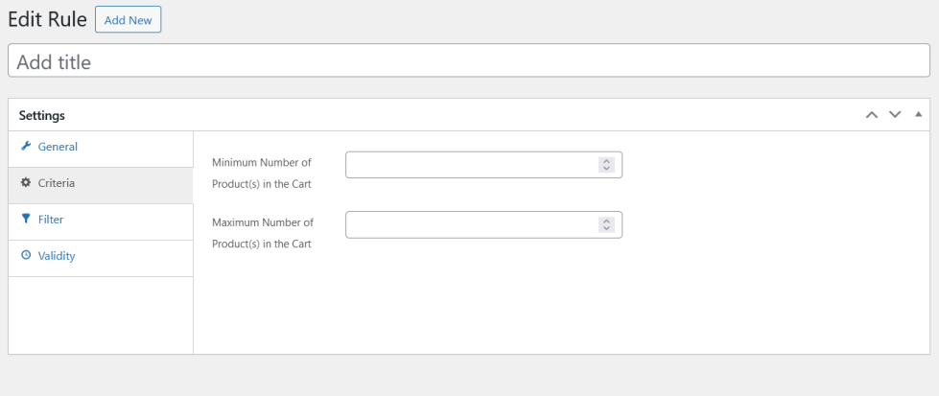
Task: Click the General wrench icon
Action: [x=25, y=147]
